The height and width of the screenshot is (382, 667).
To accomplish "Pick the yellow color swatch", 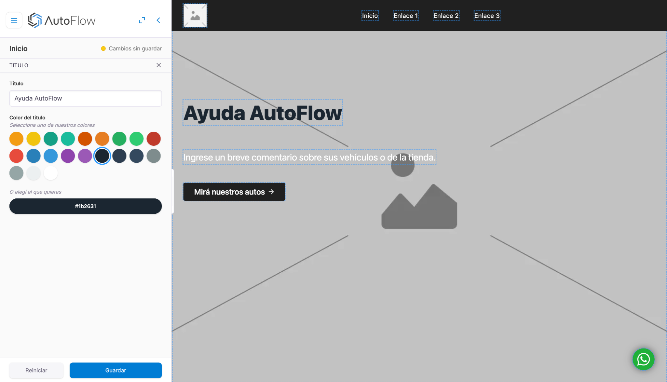I will click(33, 139).
